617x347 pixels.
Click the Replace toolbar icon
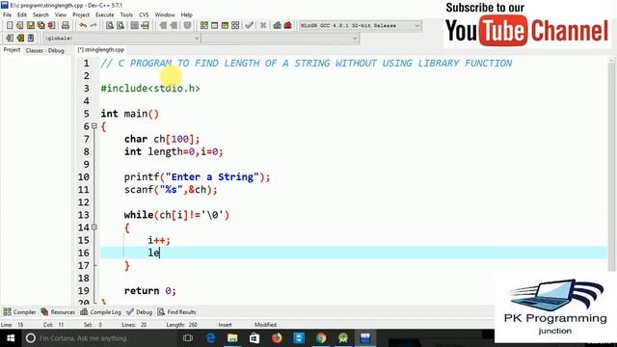pos(121,26)
